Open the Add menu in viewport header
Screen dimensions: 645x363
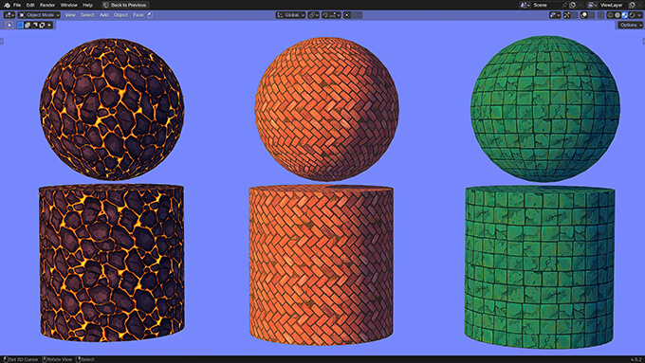pos(103,15)
